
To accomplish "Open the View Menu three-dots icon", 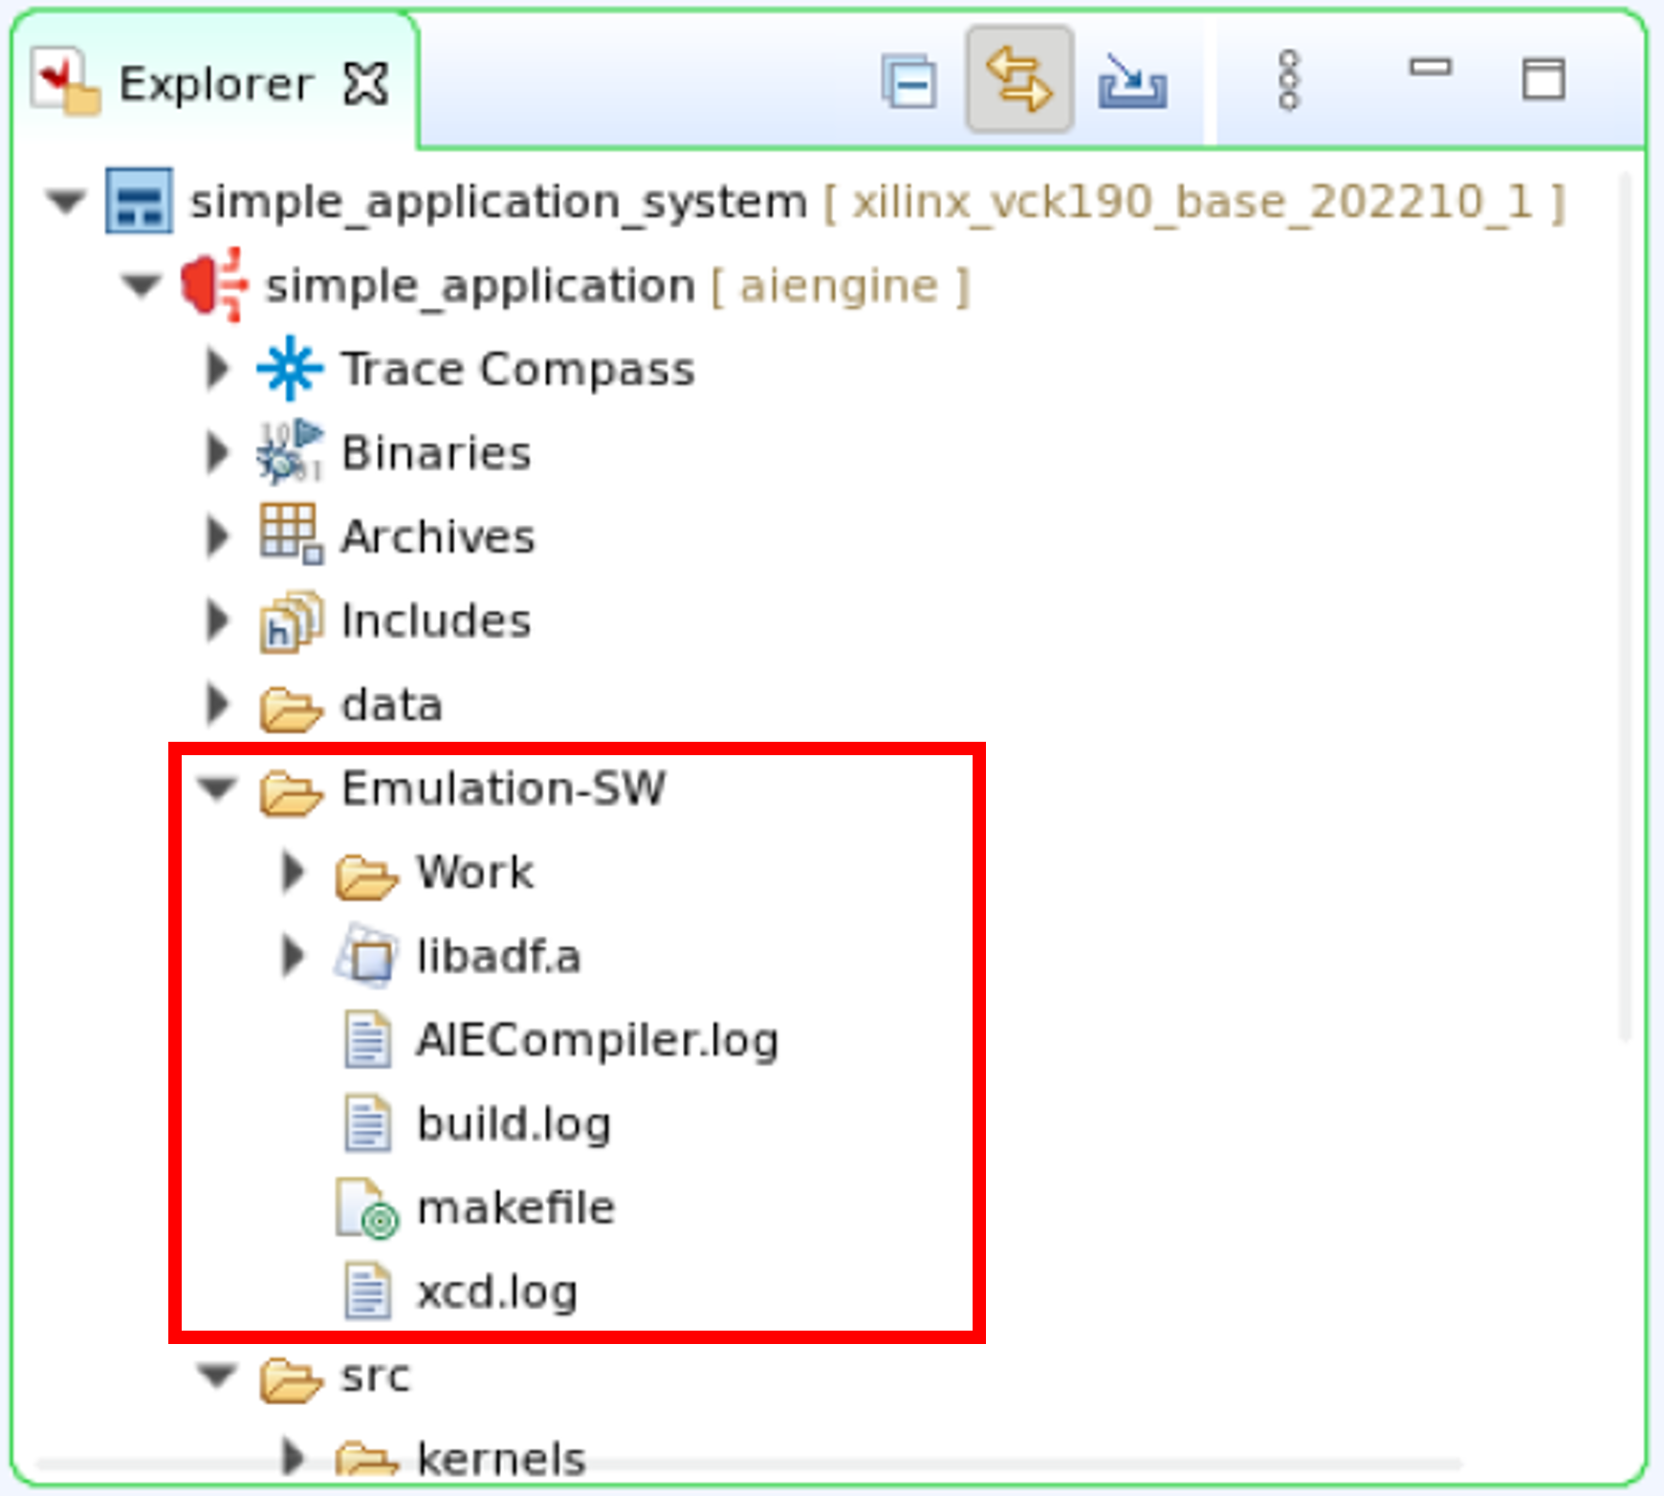I will pos(1288,80).
